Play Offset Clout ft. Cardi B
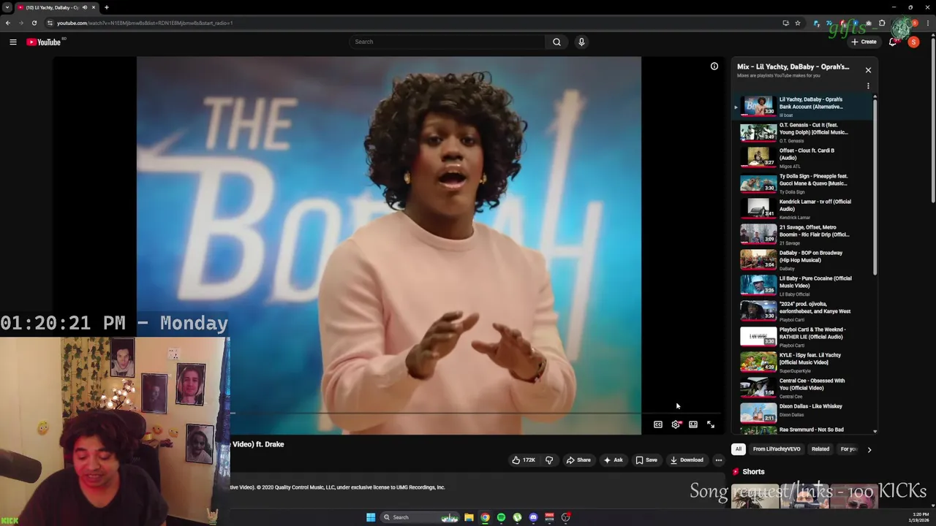This screenshot has width=936, height=526. [804, 158]
